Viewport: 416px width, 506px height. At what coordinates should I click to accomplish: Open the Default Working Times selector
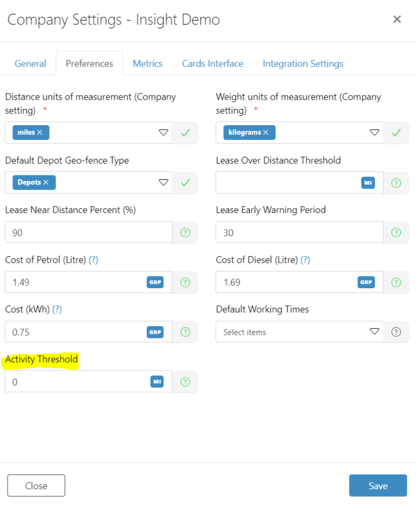tap(375, 332)
